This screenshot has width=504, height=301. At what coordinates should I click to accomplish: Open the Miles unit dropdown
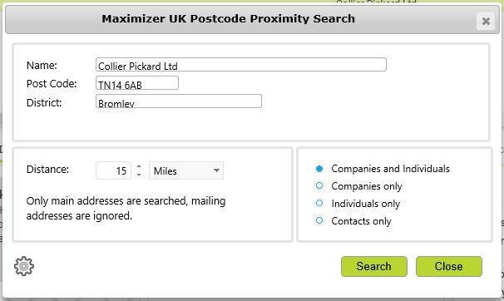pyautogui.click(x=186, y=170)
